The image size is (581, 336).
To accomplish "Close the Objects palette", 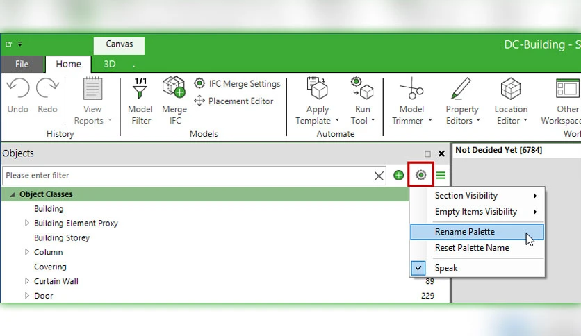I will 441,153.
